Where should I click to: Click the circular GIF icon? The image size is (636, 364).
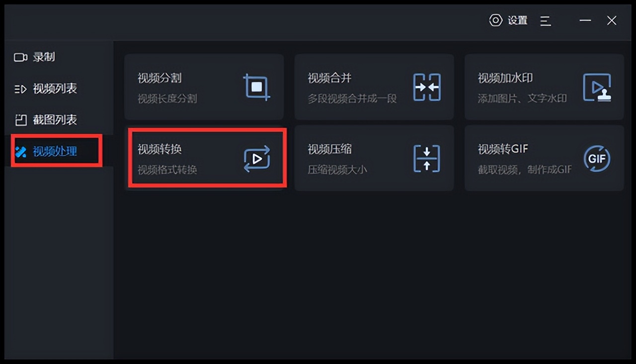click(x=597, y=159)
